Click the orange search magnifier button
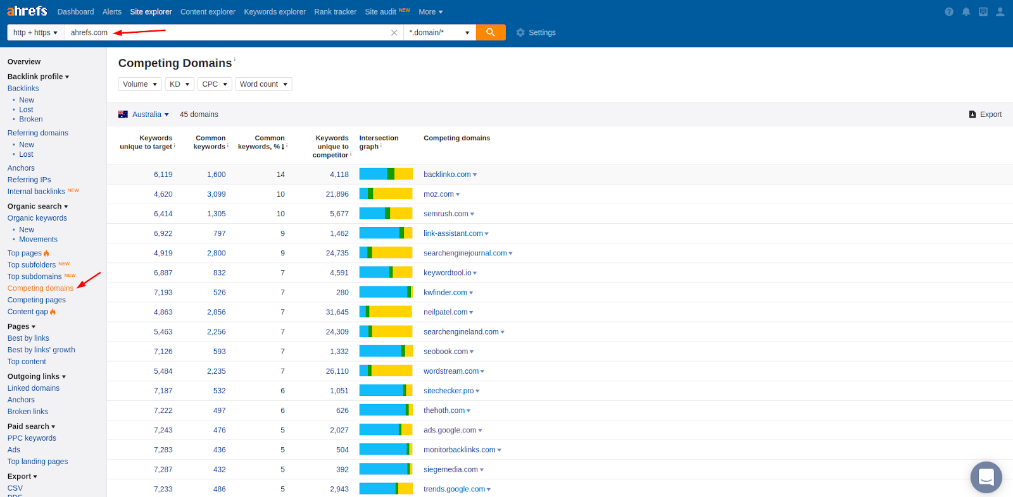The height and width of the screenshot is (497, 1013). [491, 32]
